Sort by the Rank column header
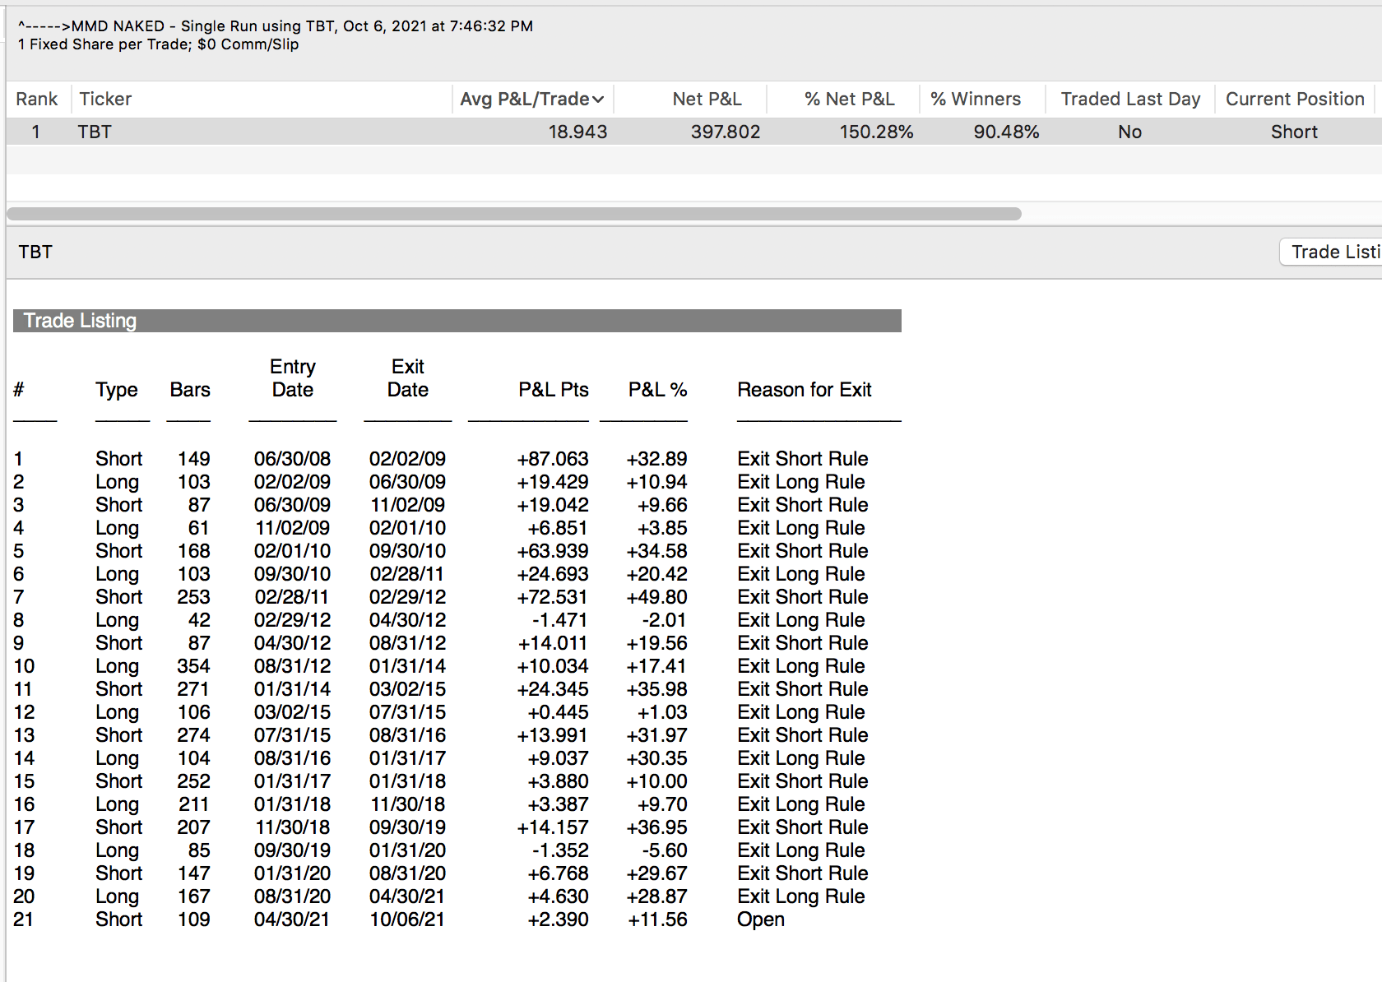Screen dimensions: 1382x982 pyautogui.click(x=37, y=100)
